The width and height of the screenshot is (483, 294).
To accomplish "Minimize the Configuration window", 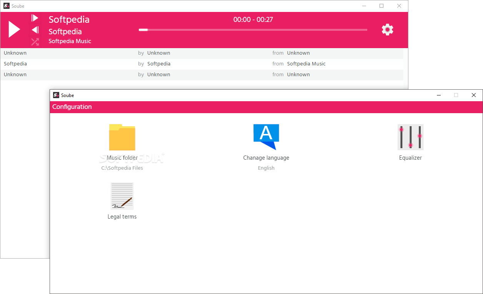I will click(x=438, y=95).
